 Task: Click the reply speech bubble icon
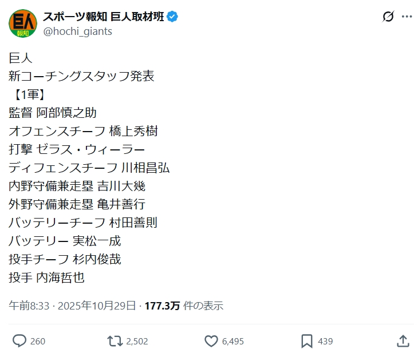(x=19, y=341)
